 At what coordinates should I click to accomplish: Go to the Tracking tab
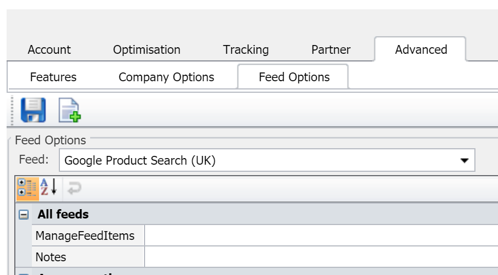coord(246,49)
